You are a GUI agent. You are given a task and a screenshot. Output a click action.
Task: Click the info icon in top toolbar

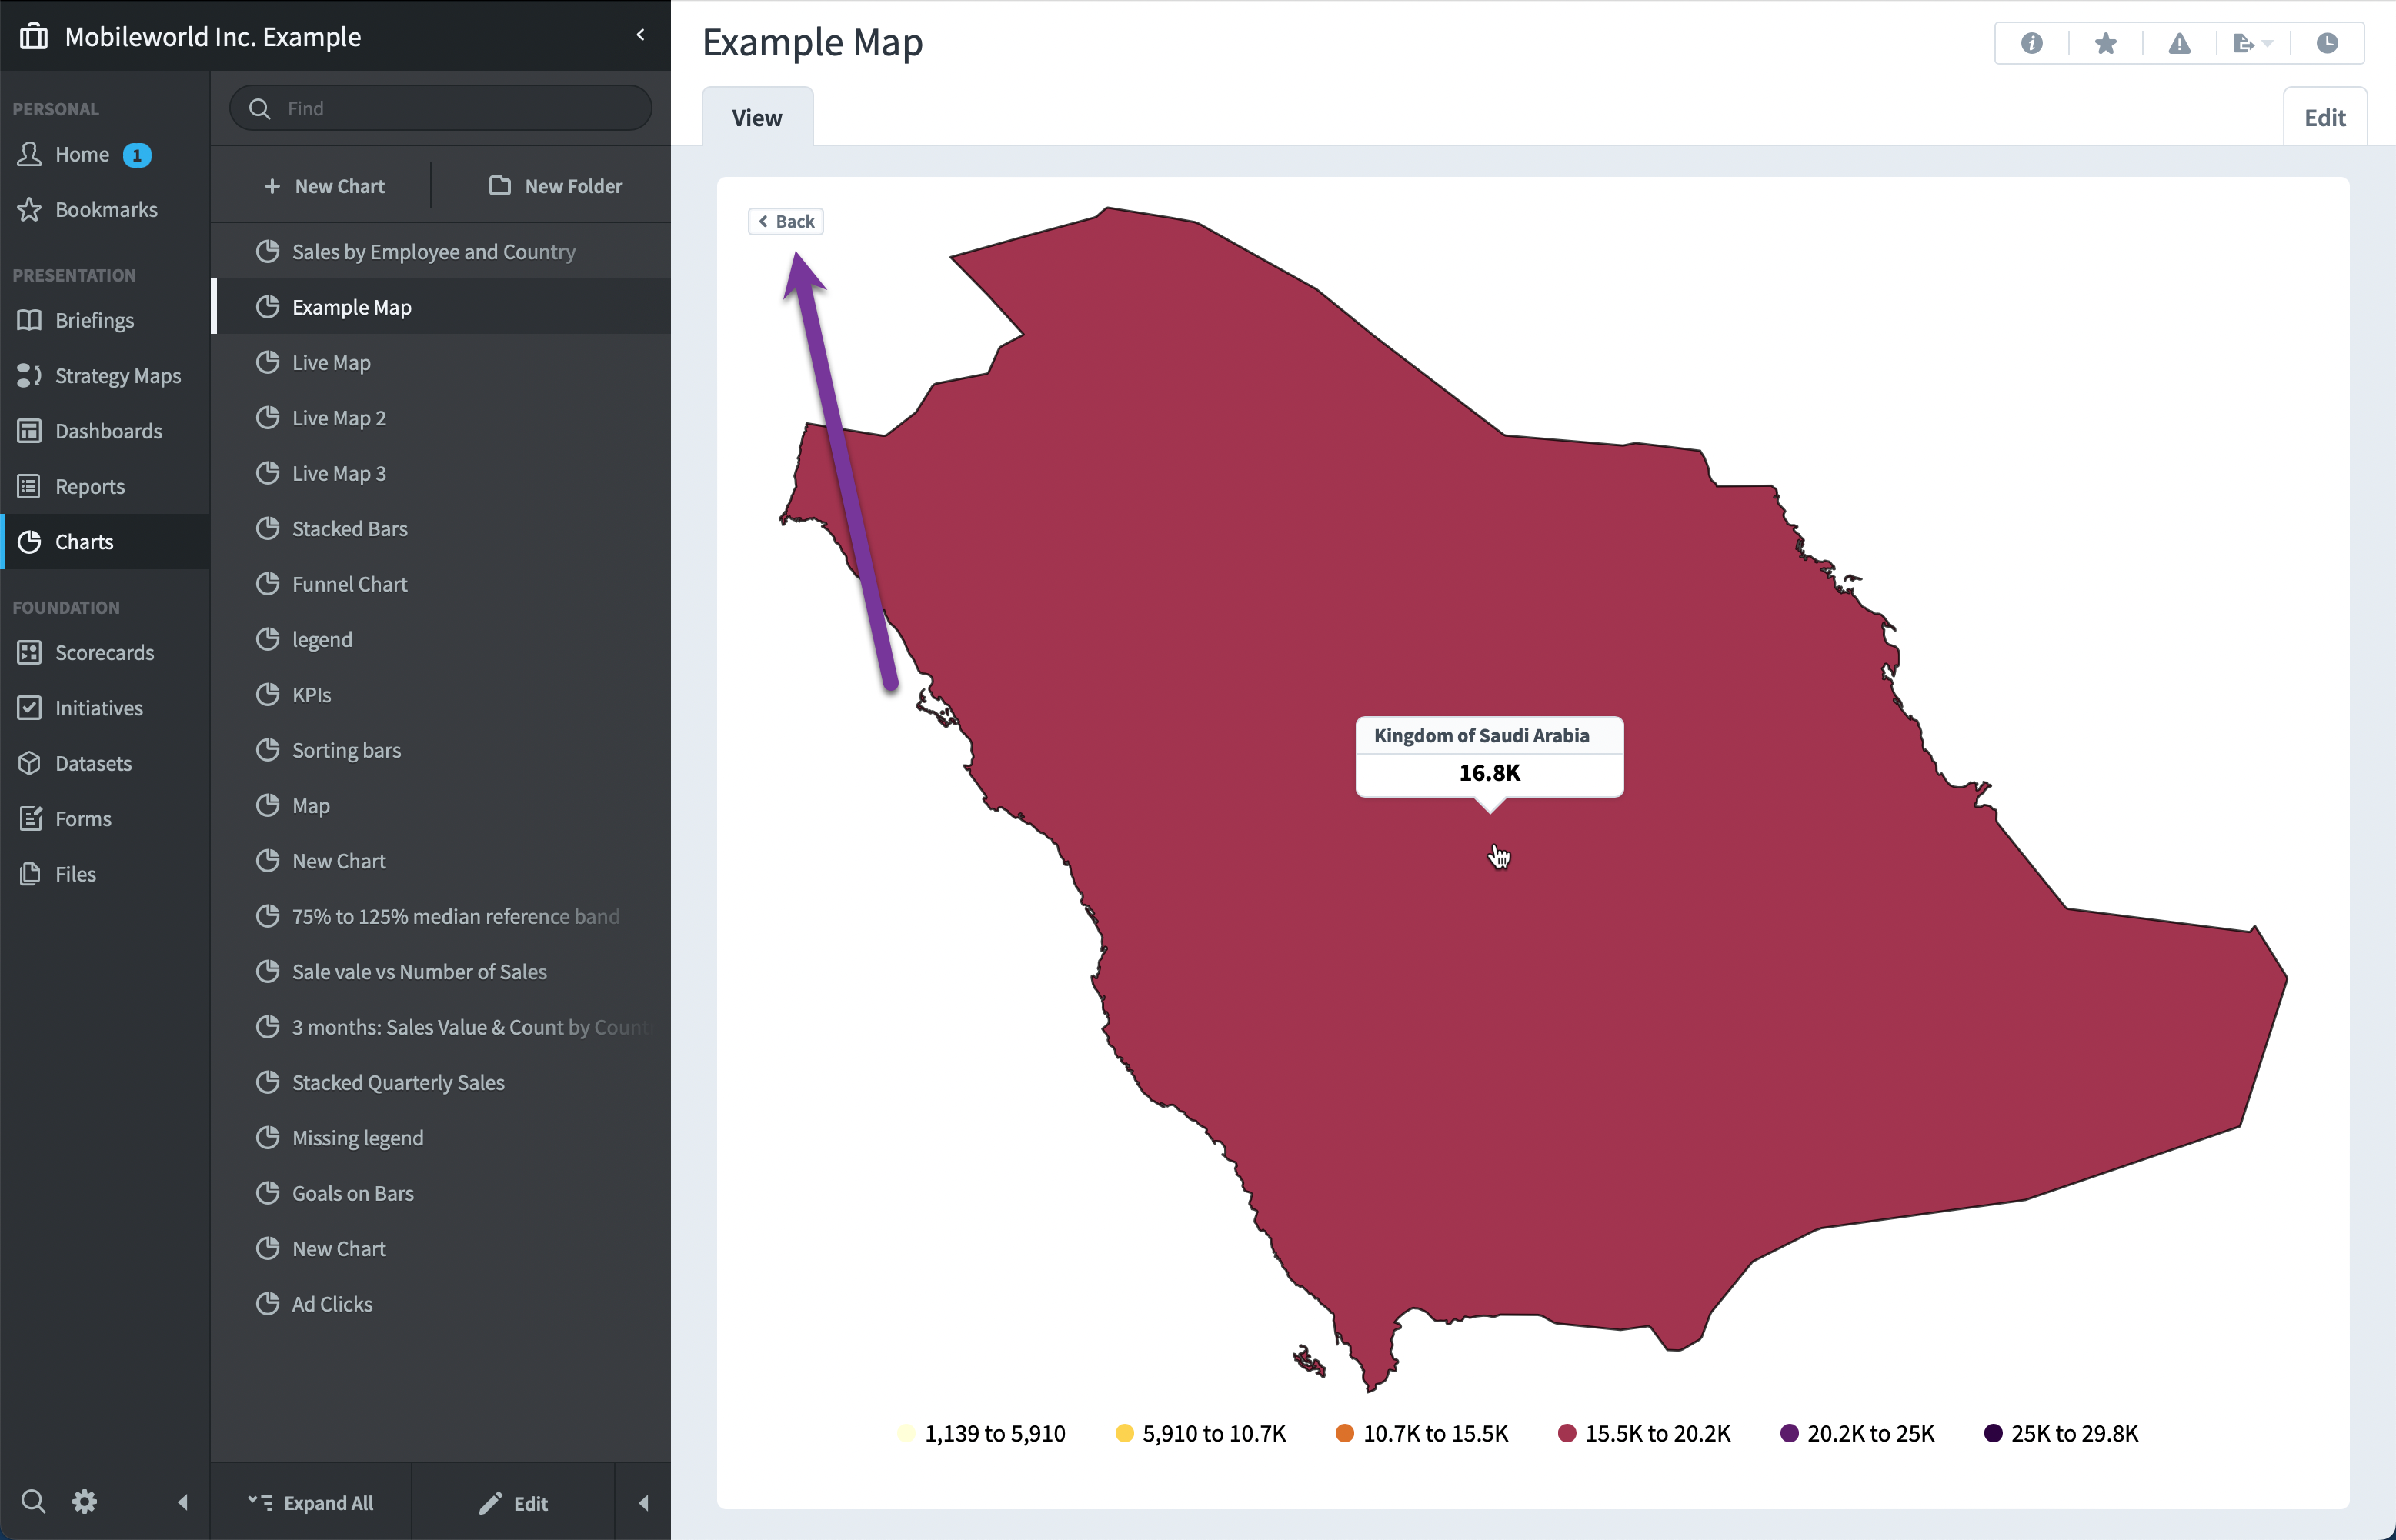pos(2031,43)
